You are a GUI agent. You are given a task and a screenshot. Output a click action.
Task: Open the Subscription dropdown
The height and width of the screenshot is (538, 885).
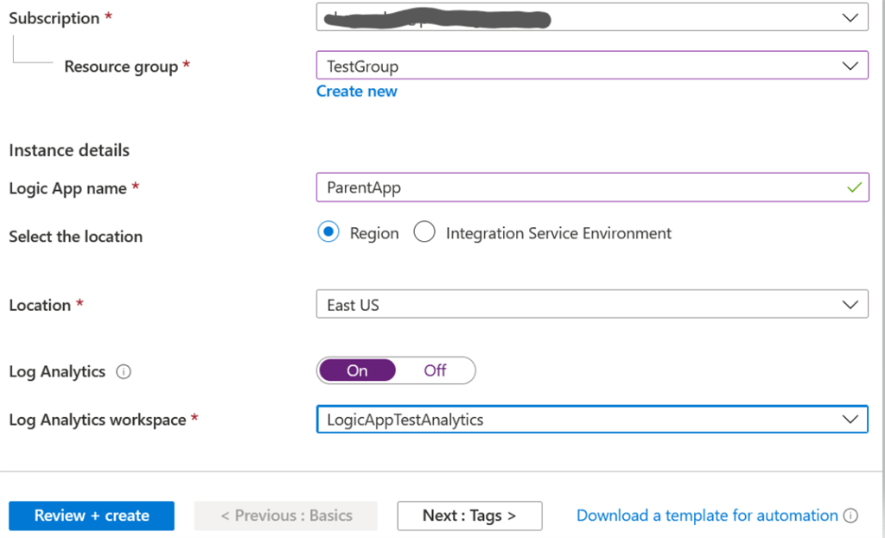pos(852,18)
